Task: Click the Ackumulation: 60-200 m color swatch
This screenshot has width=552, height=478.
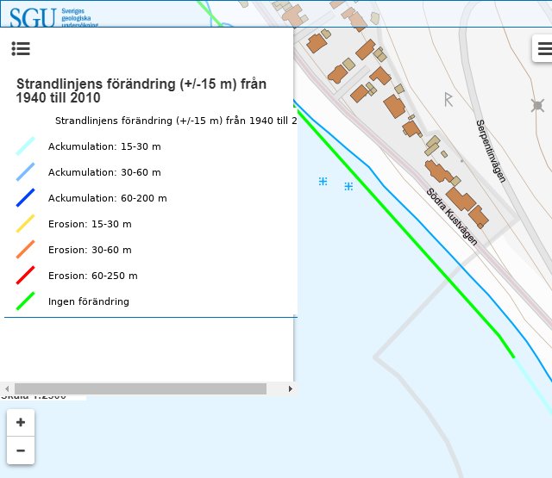Action: click(25, 197)
